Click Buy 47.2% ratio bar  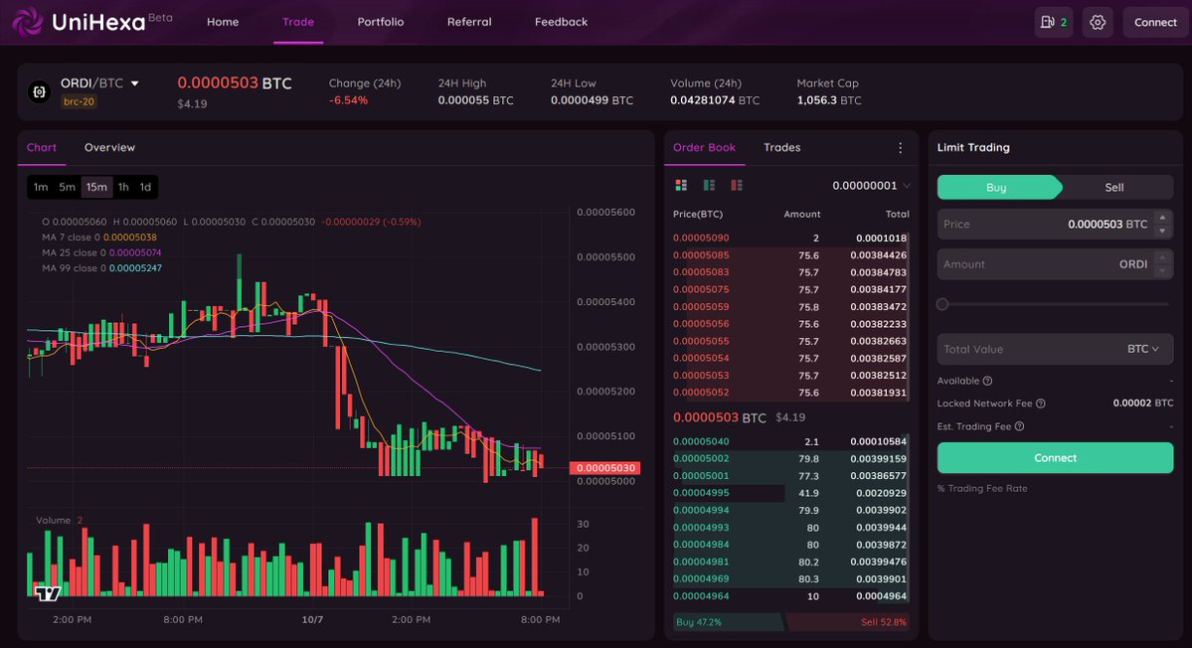point(729,622)
